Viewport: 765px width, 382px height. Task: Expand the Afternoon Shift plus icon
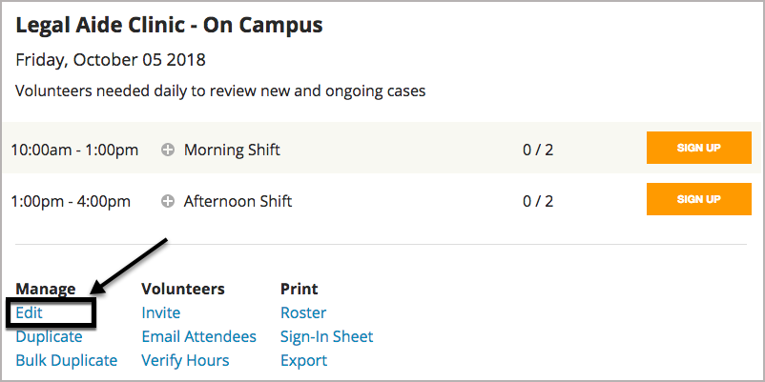pos(168,201)
